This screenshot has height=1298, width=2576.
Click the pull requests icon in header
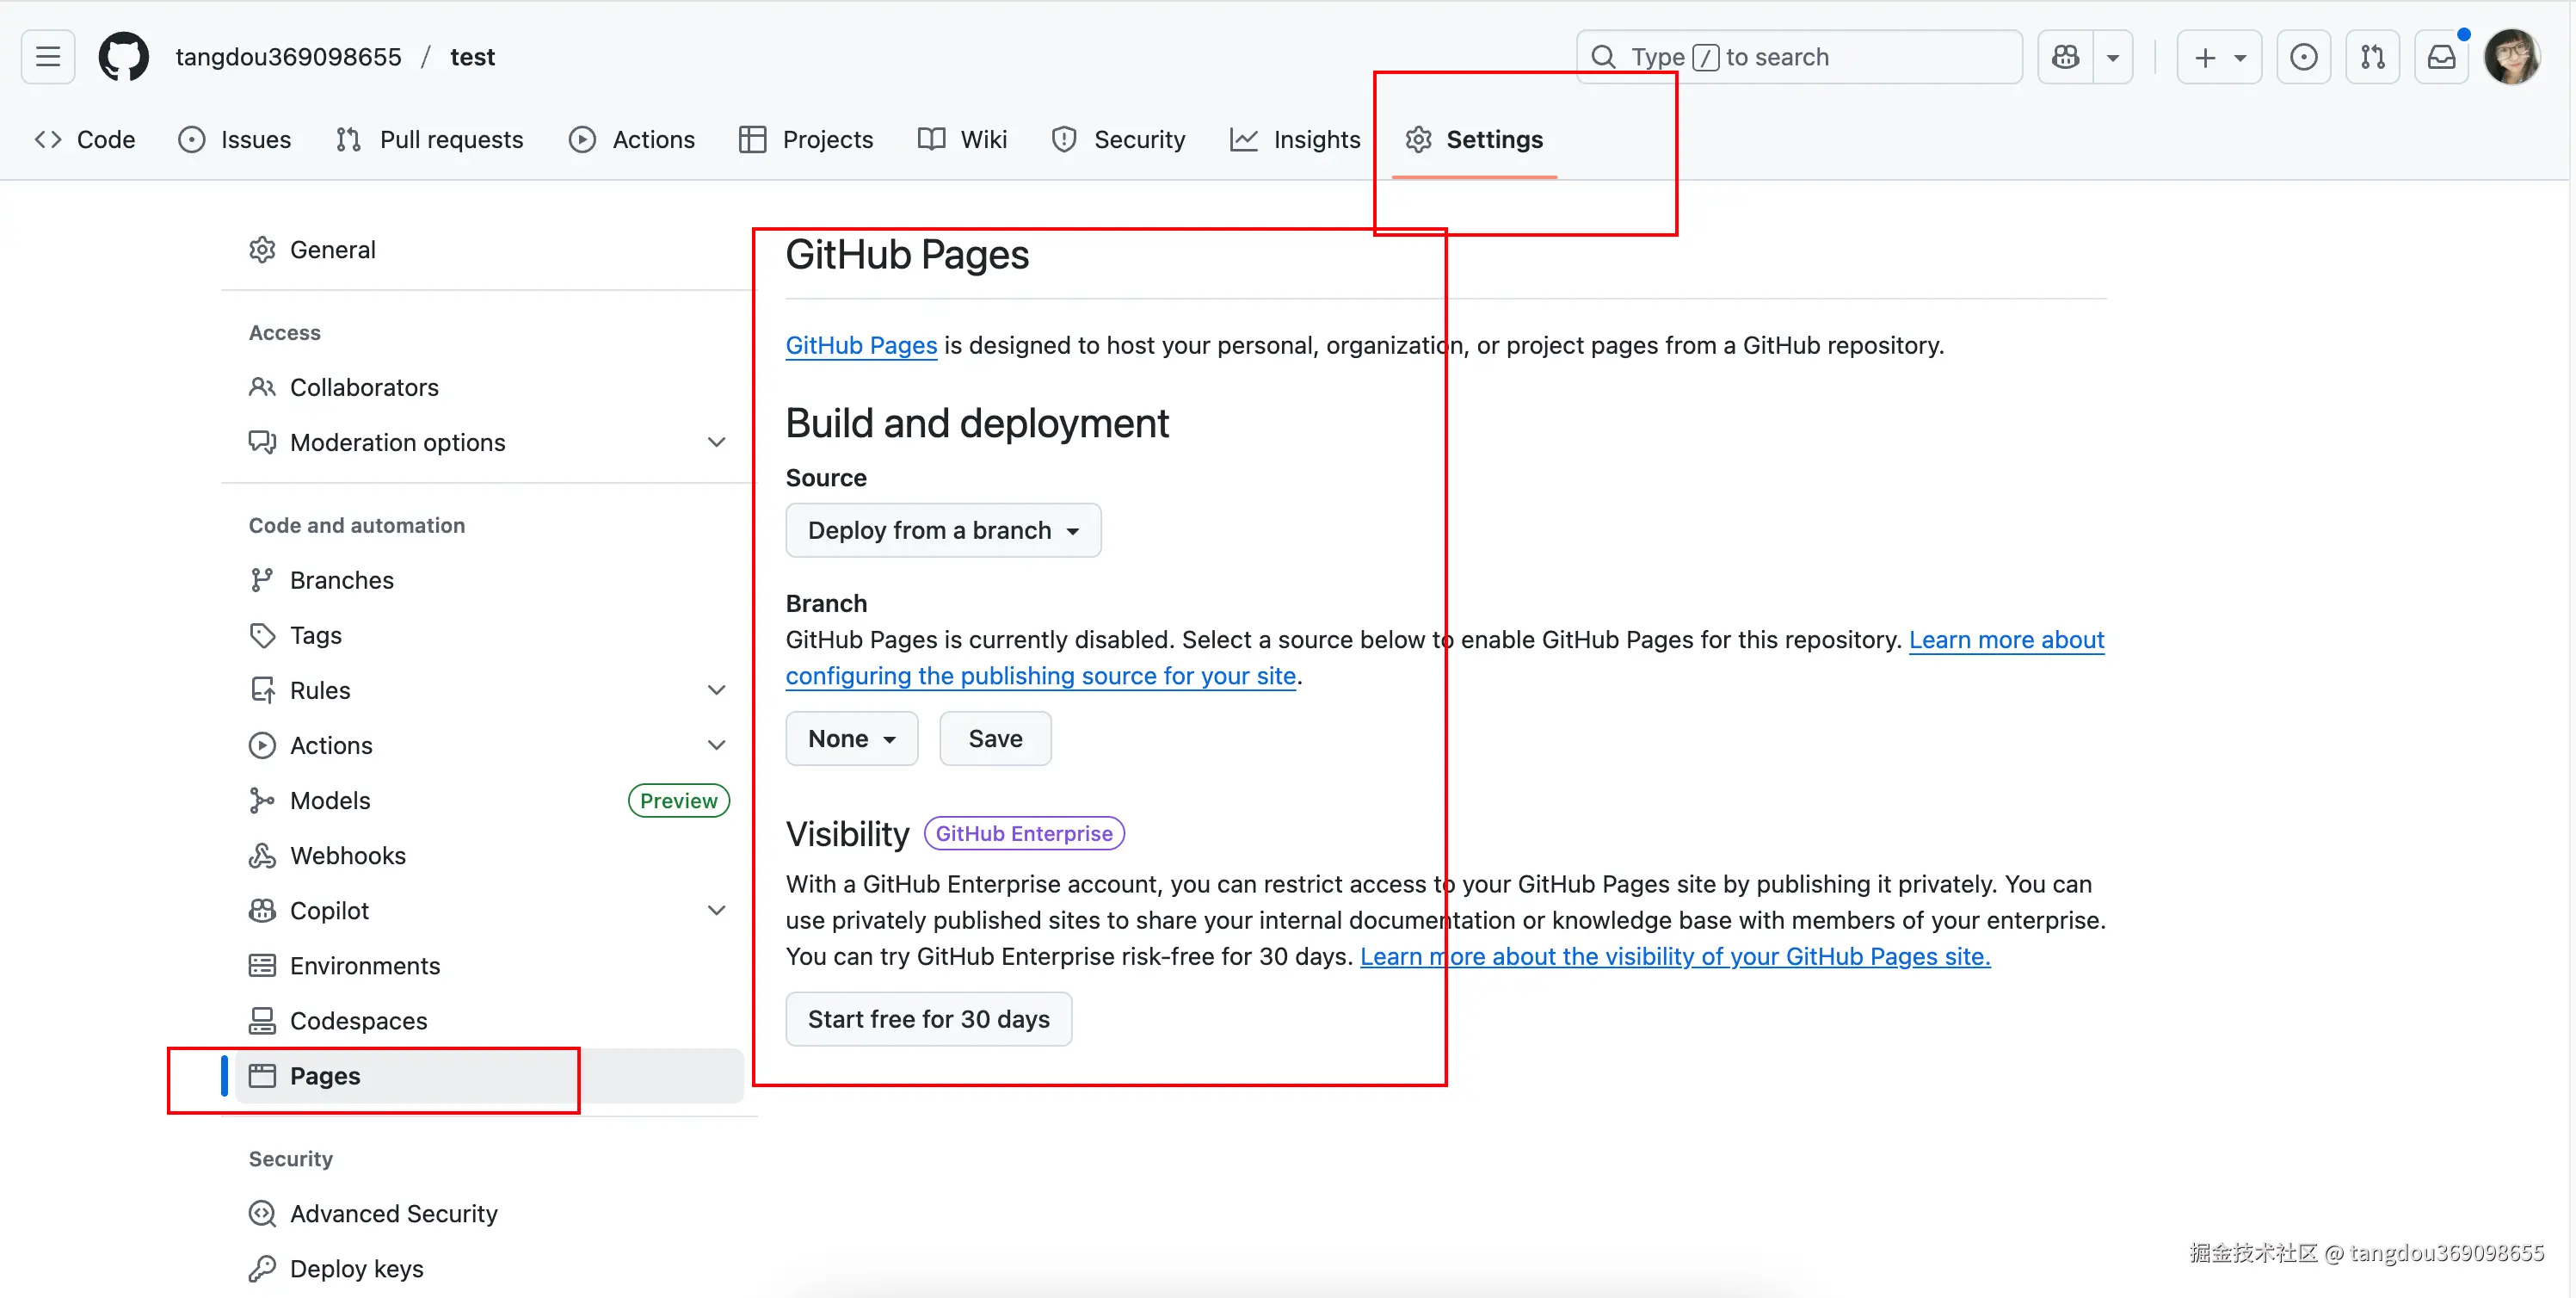click(2372, 57)
